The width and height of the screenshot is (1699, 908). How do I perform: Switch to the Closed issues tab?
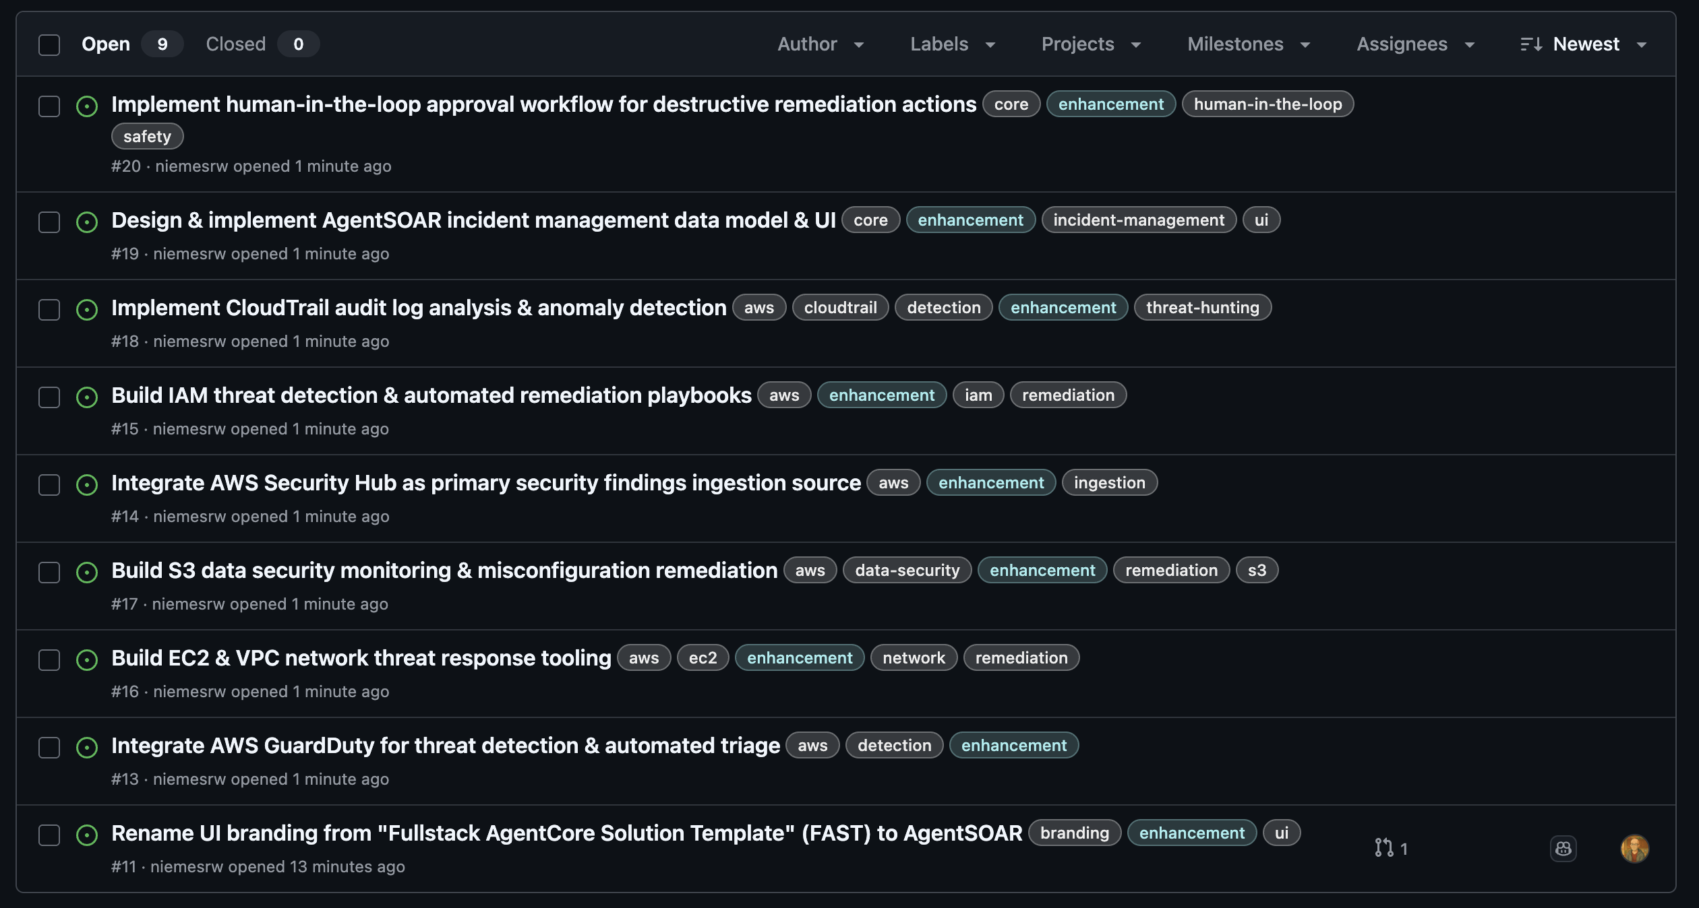click(x=235, y=44)
